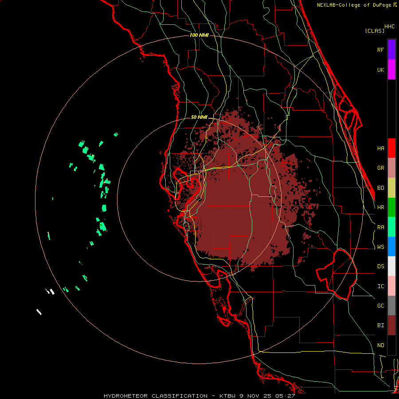Click the blue WS legend swatch
The image size is (399, 399).
(391, 246)
